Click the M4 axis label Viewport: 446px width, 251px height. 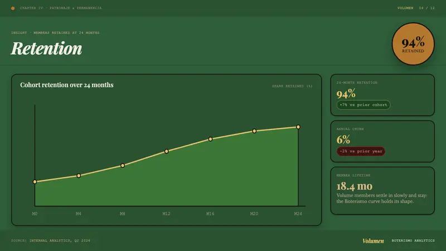[79, 214]
